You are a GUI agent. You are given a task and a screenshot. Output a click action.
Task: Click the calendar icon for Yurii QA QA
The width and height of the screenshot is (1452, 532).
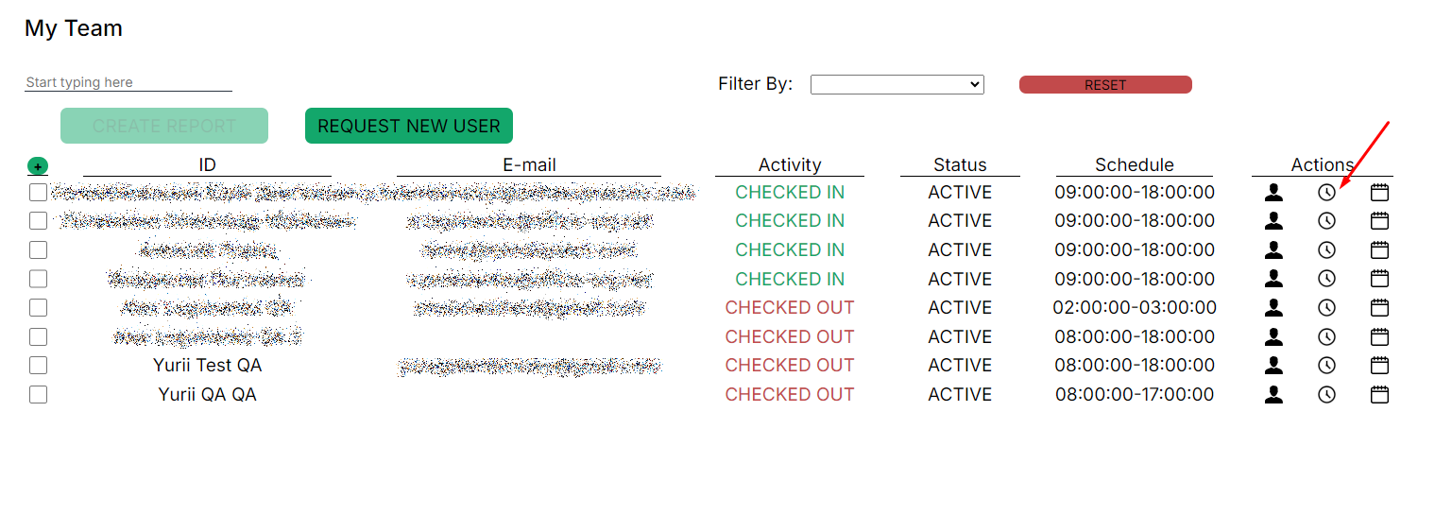[x=1379, y=395]
